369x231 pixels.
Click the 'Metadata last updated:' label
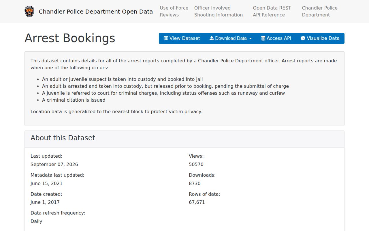(57, 175)
